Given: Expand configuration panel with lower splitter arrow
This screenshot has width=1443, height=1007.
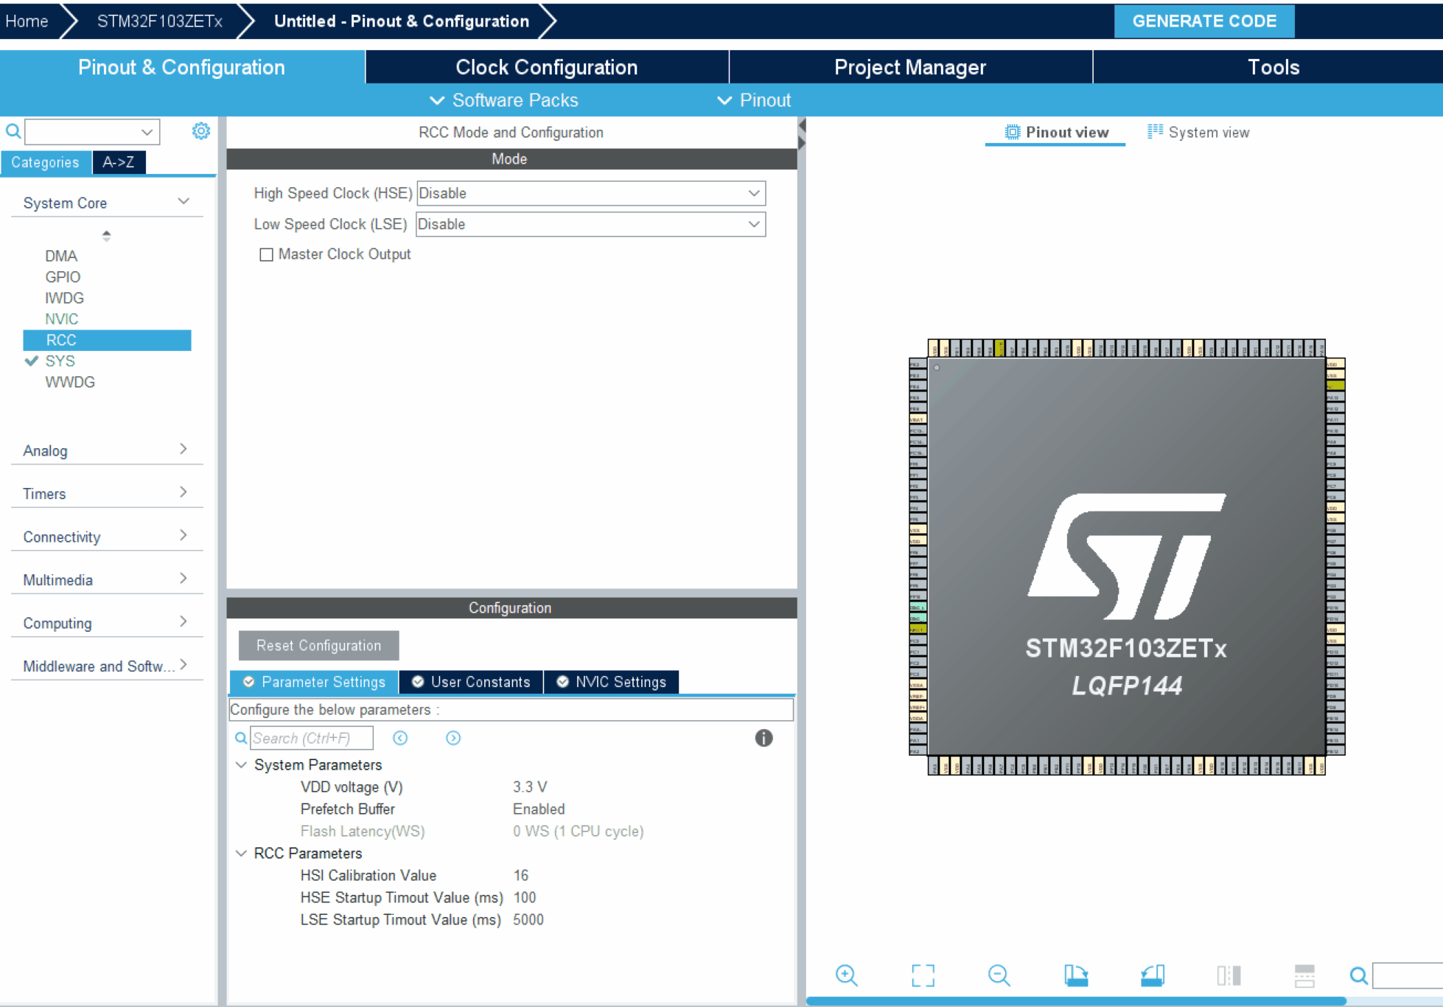Looking at the screenshot, I should pos(803,142).
